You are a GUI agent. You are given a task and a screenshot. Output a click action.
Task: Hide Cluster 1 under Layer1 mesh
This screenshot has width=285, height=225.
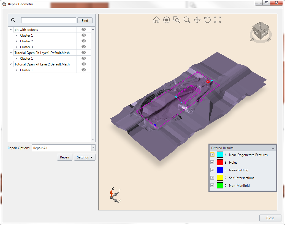pos(84,58)
